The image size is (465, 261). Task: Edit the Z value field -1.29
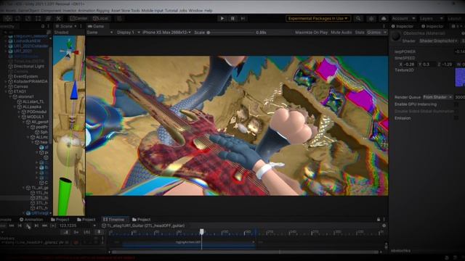447,64
